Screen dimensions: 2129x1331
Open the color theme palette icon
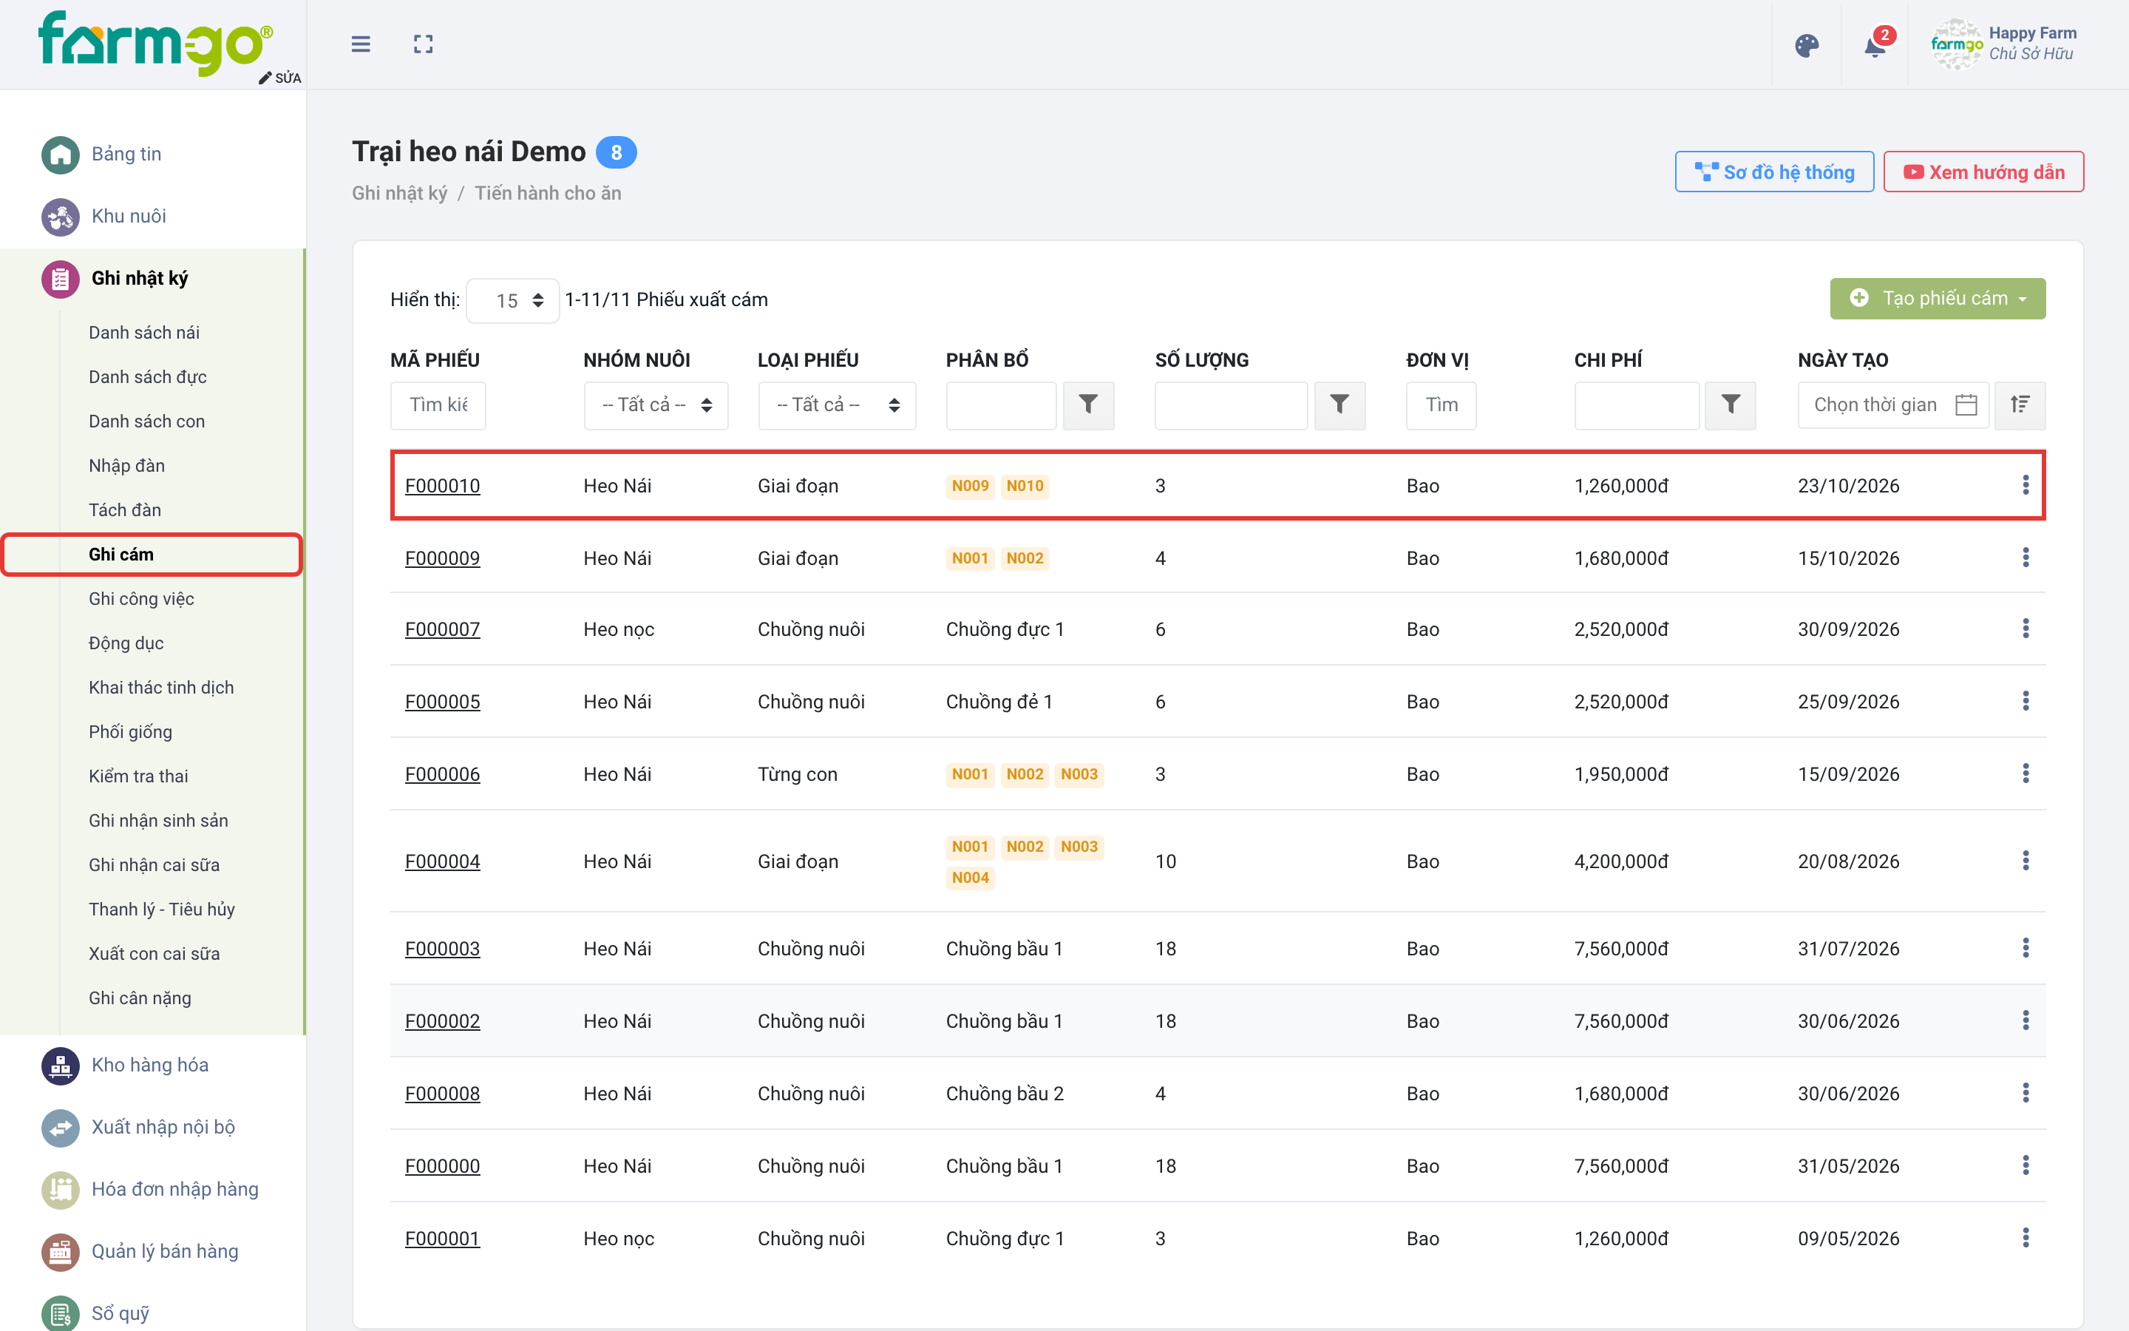pyautogui.click(x=1806, y=46)
